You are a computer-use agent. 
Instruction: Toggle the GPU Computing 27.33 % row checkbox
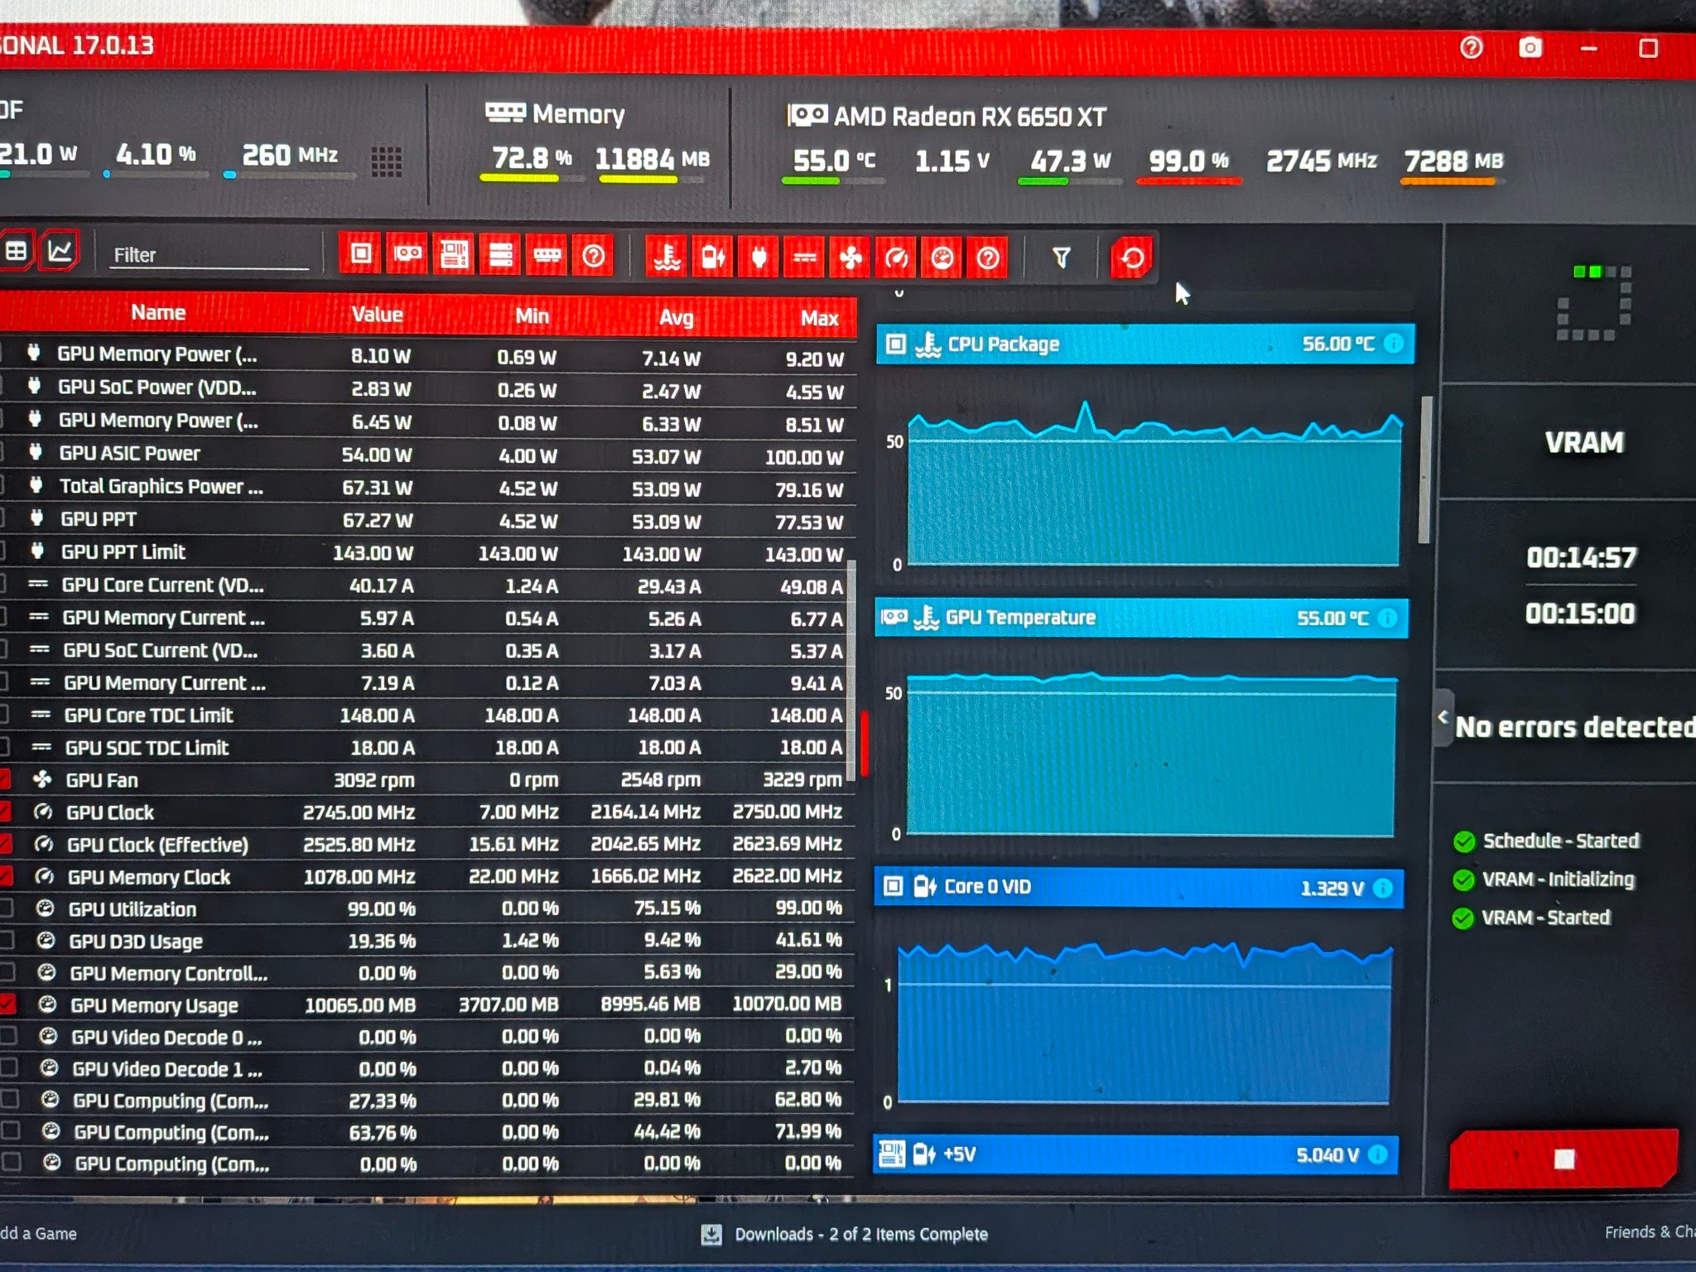pyautogui.click(x=10, y=1099)
